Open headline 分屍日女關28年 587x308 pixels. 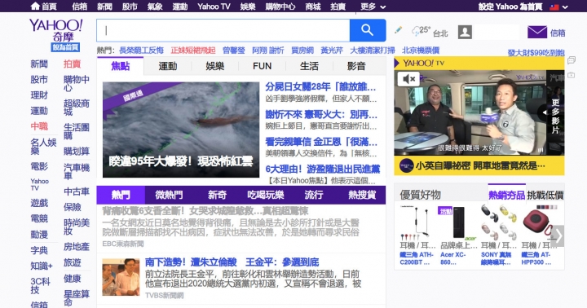tap(321, 87)
